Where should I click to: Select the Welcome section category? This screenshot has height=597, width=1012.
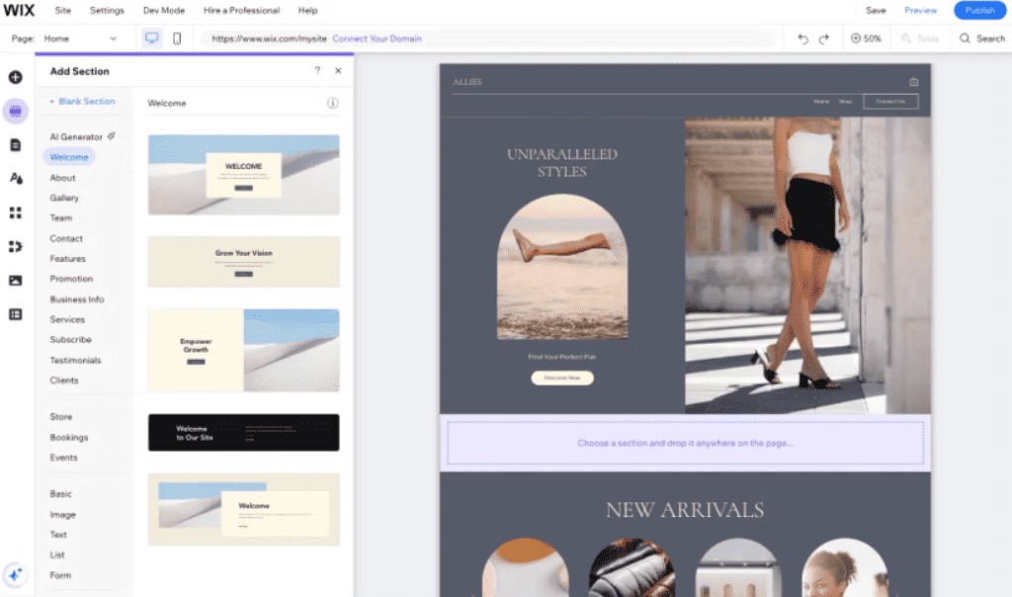click(69, 157)
